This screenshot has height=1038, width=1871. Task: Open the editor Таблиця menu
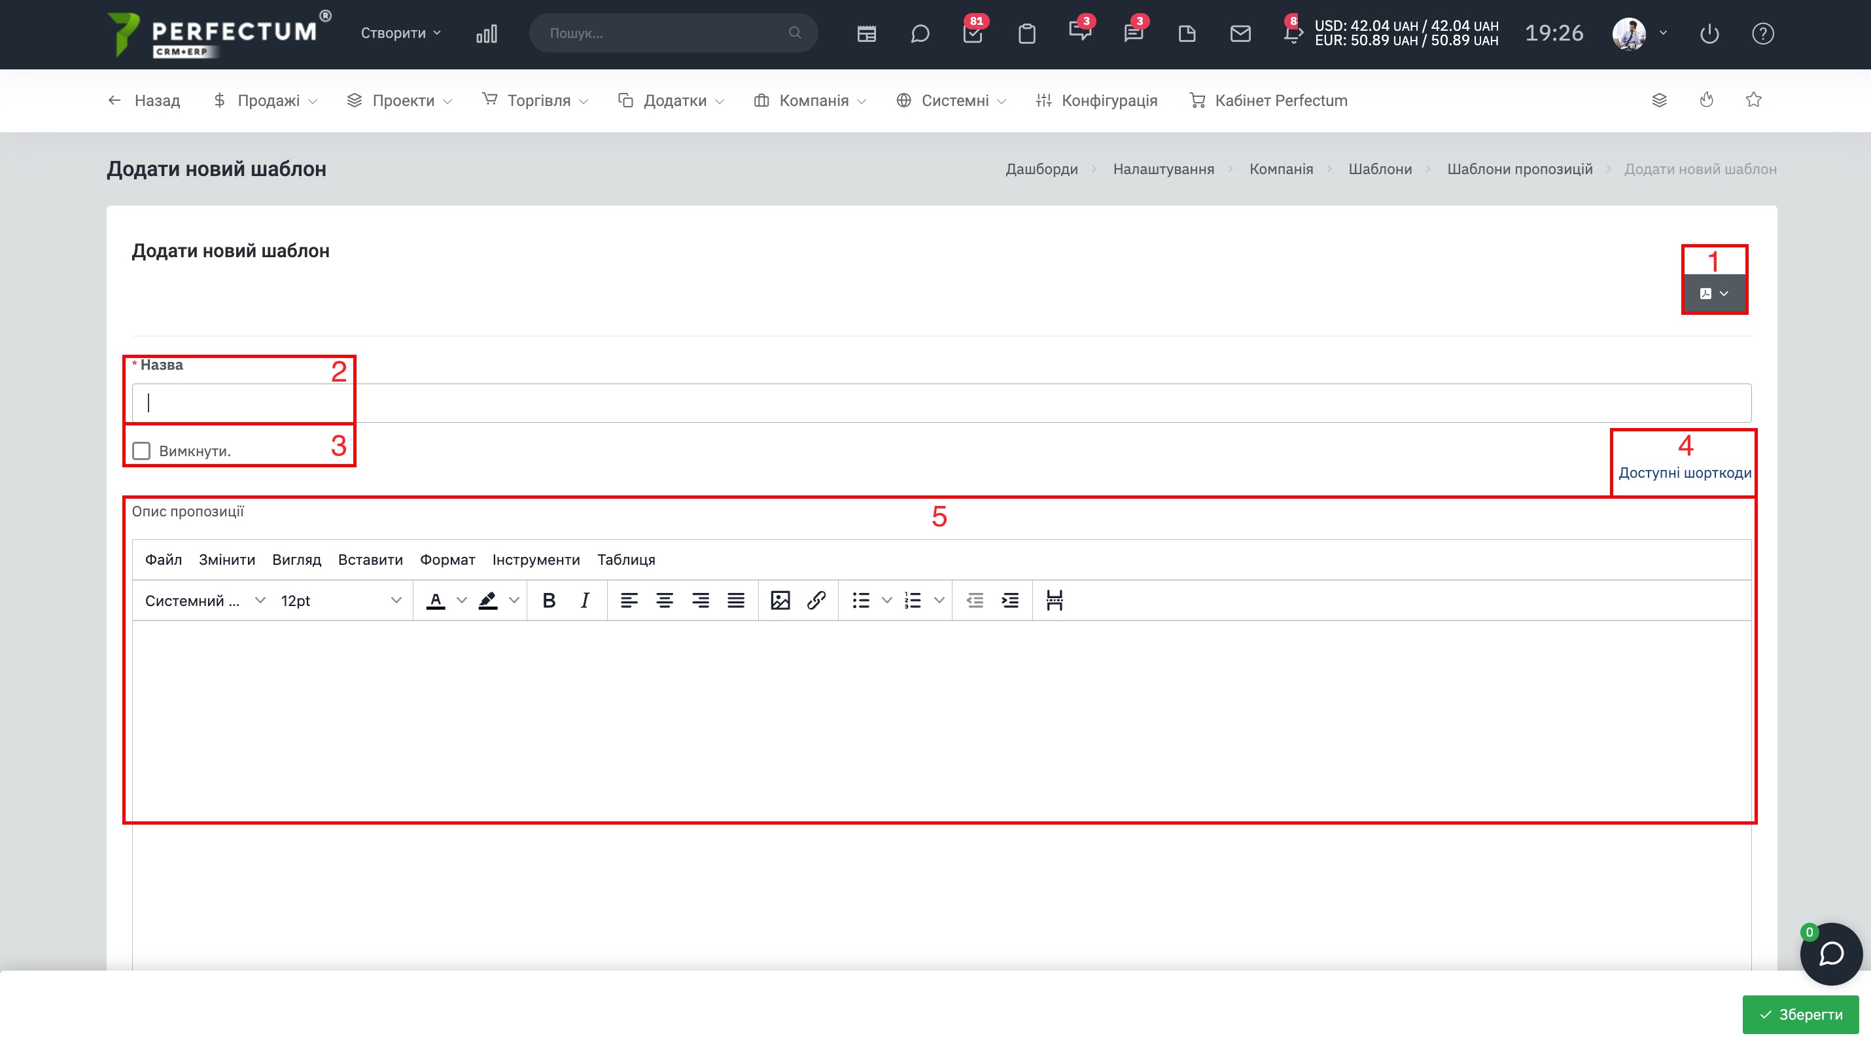[626, 560]
